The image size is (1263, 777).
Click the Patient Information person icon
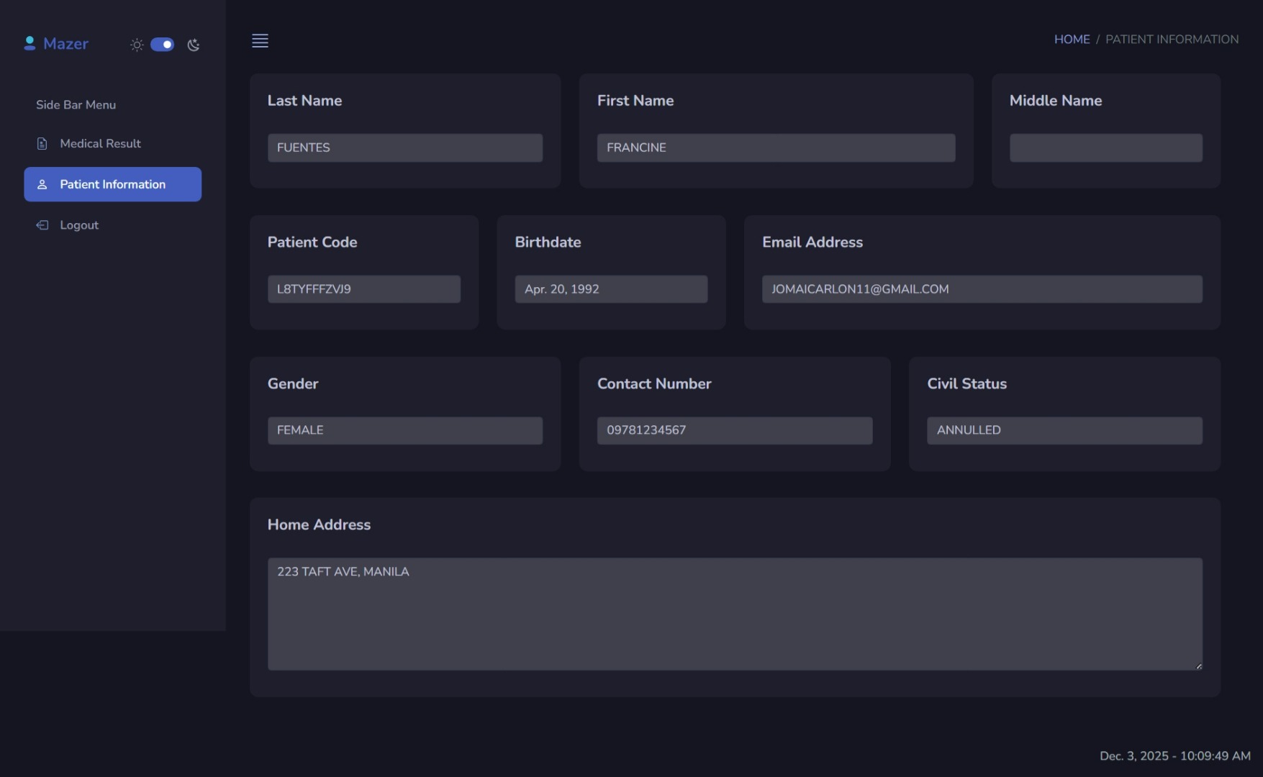click(42, 185)
